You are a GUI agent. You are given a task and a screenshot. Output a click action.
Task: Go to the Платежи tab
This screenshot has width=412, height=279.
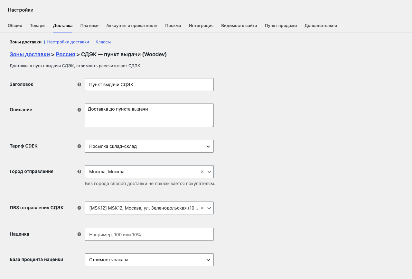tap(89, 26)
